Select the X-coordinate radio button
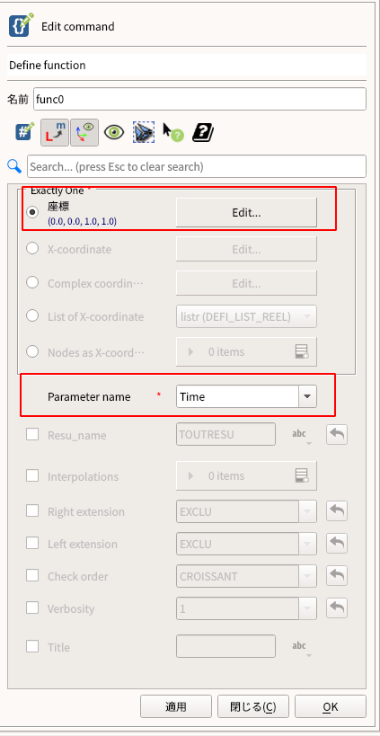The height and width of the screenshot is (736, 380). (32, 248)
